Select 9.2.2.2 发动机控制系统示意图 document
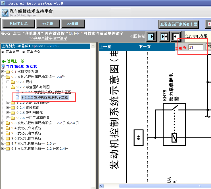Image resolution: width=211 pixels, height=189 pixels. pos(45,97)
